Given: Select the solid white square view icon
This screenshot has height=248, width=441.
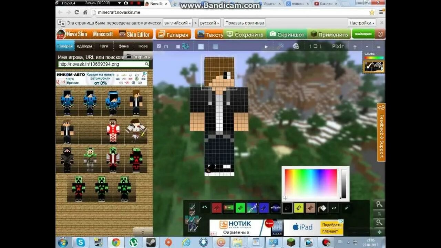Looking at the screenshot, I should click(201, 46).
